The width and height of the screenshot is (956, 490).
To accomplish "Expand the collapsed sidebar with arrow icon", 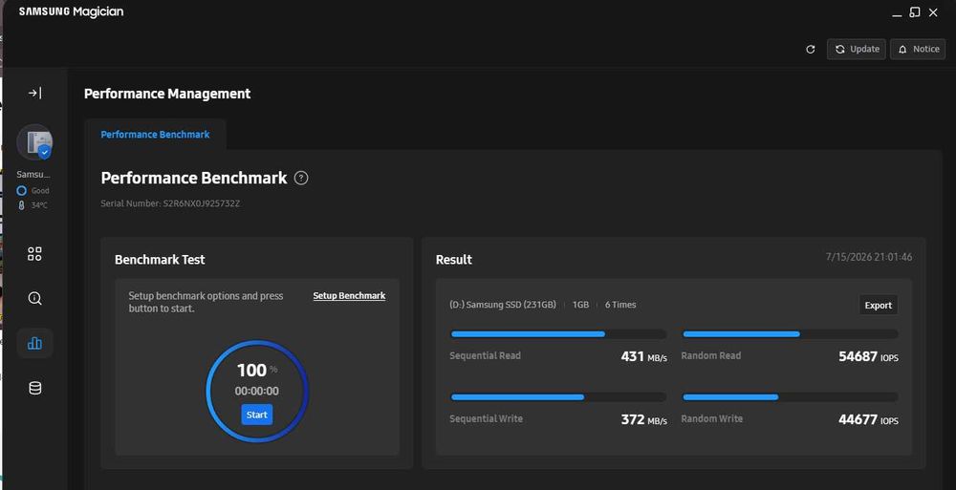I will coord(34,94).
